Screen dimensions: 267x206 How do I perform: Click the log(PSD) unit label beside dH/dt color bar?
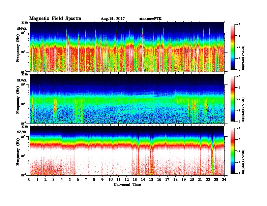[243, 58]
